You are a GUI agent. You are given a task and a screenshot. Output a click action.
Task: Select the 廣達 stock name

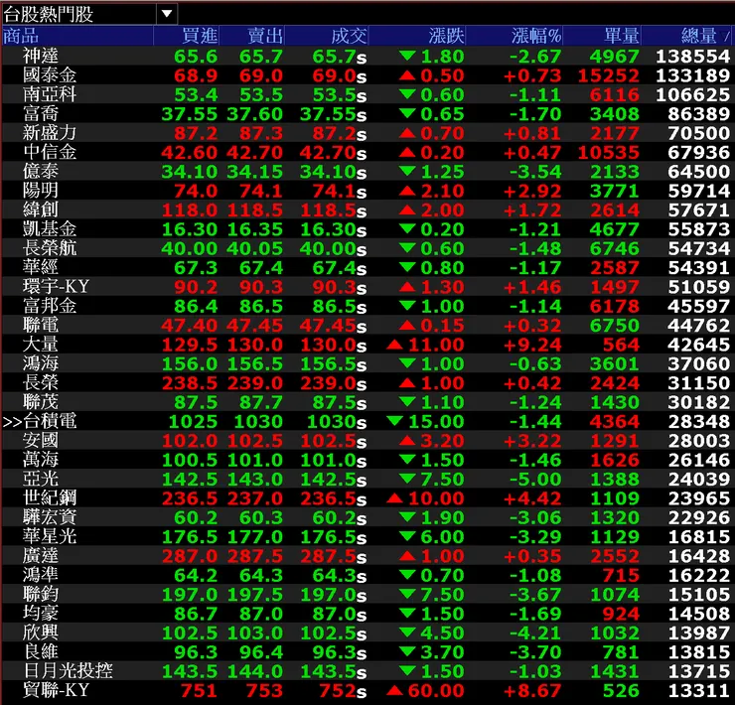tap(41, 556)
